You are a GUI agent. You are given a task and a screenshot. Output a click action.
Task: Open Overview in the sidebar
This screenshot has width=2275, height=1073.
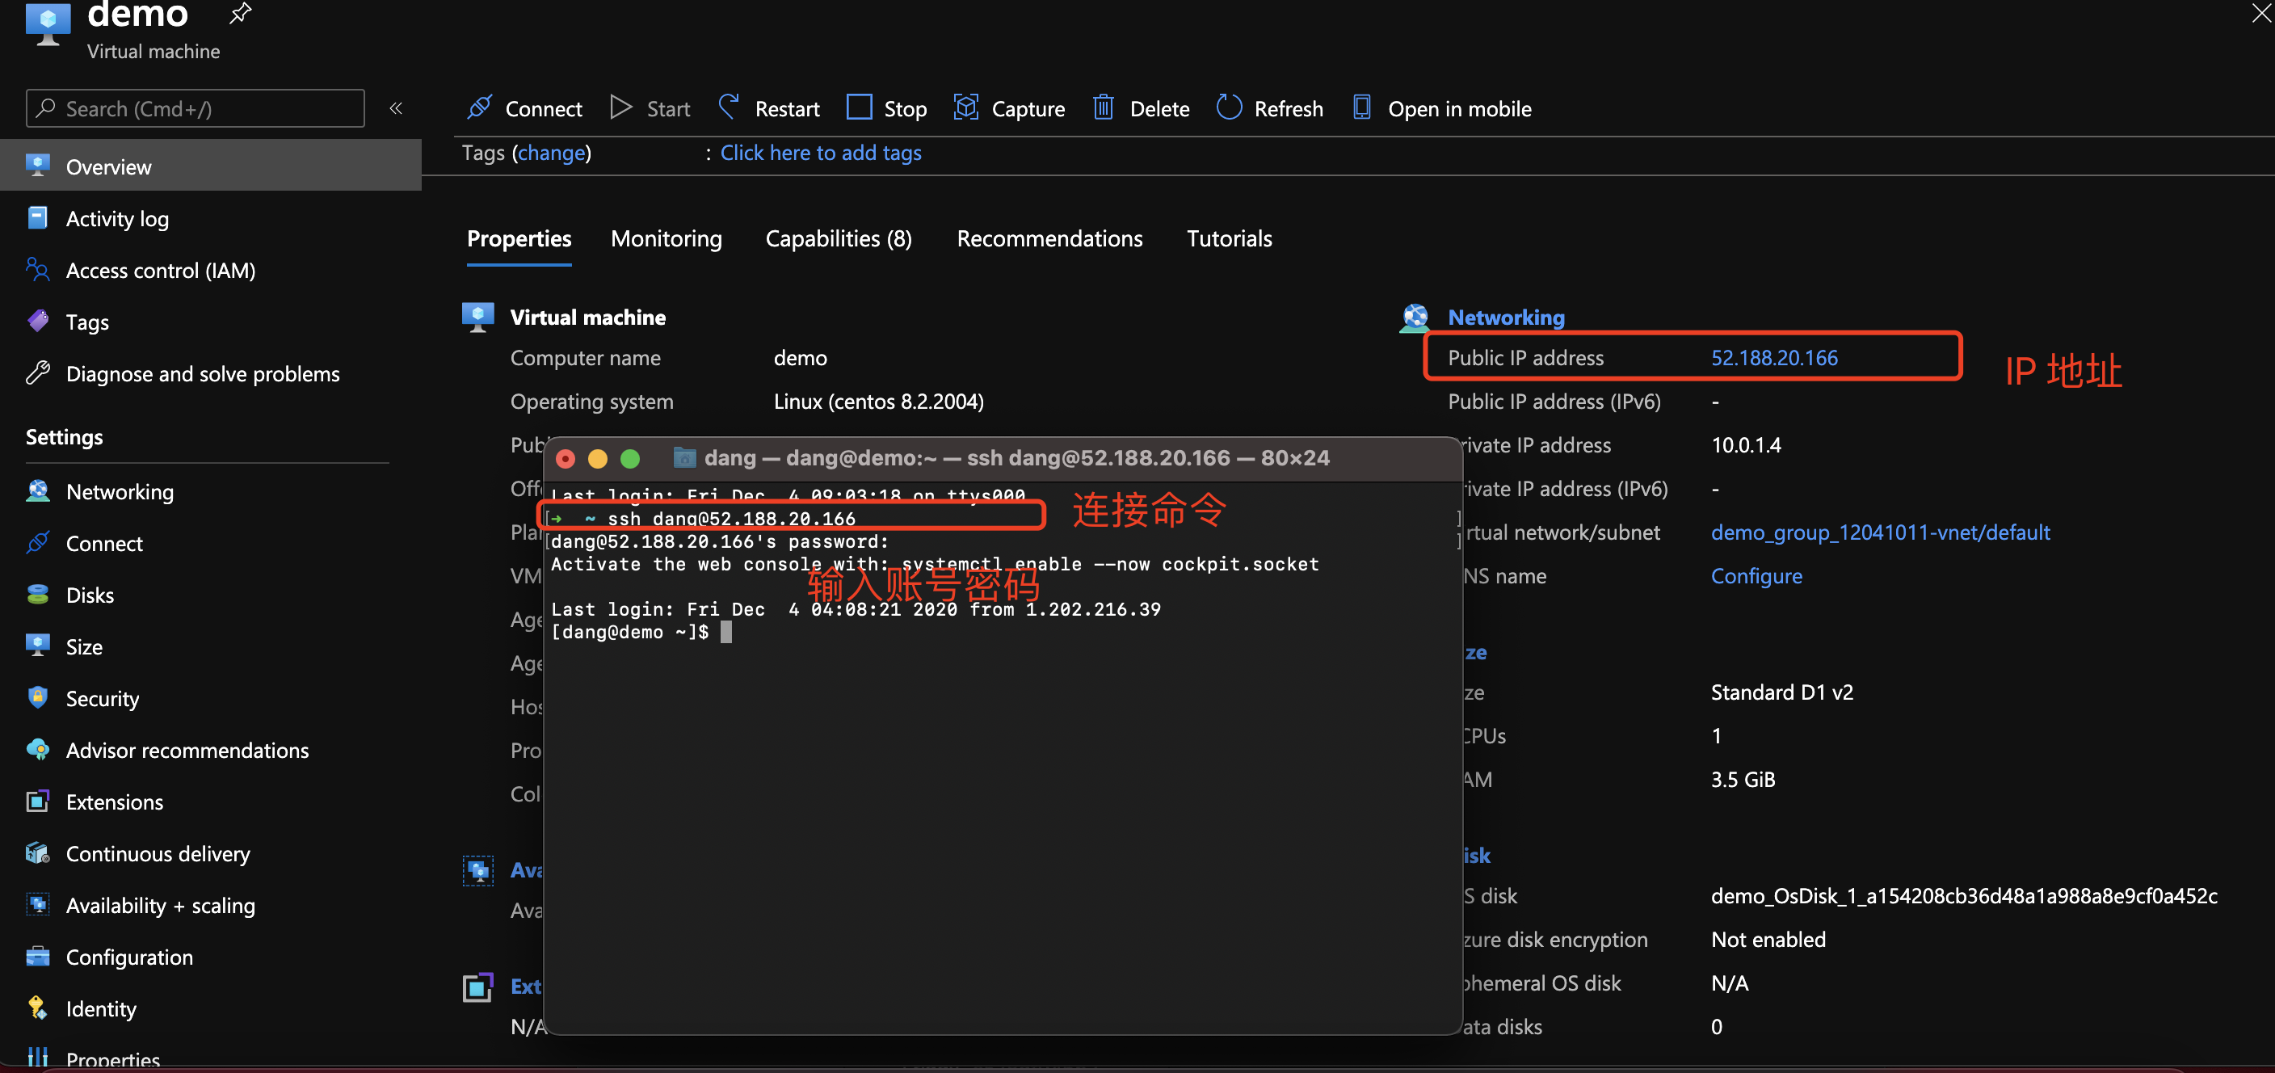tap(210, 166)
